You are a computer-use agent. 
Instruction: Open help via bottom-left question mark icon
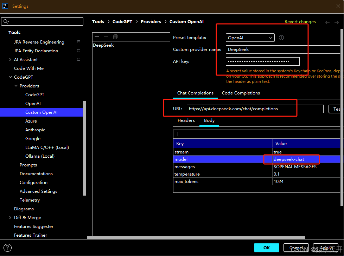(7, 248)
